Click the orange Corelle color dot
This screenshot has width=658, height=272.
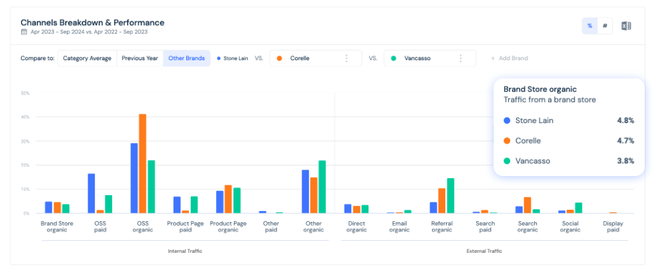pos(280,58)
